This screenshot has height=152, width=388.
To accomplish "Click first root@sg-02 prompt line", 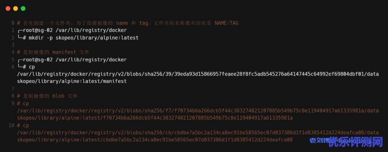I will (72, 30).
